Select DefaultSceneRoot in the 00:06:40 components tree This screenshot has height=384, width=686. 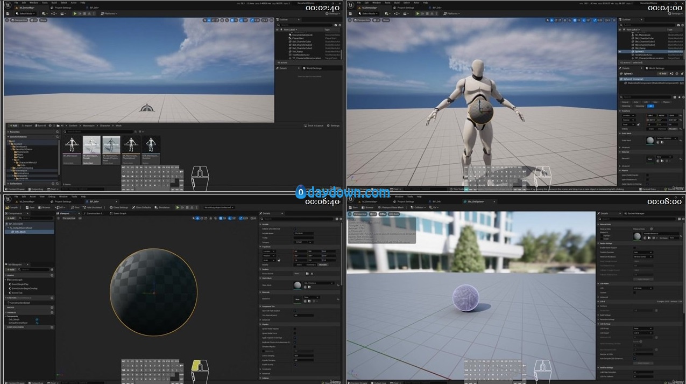pyautogui.click(x=22, y=228)
